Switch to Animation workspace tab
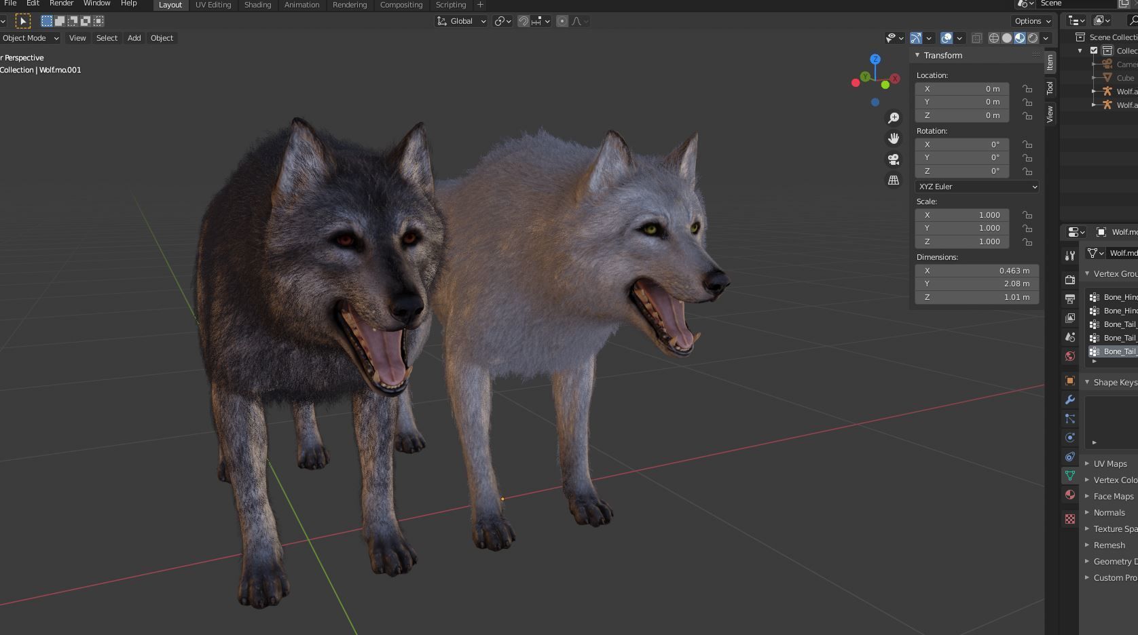 coord(301,5)
